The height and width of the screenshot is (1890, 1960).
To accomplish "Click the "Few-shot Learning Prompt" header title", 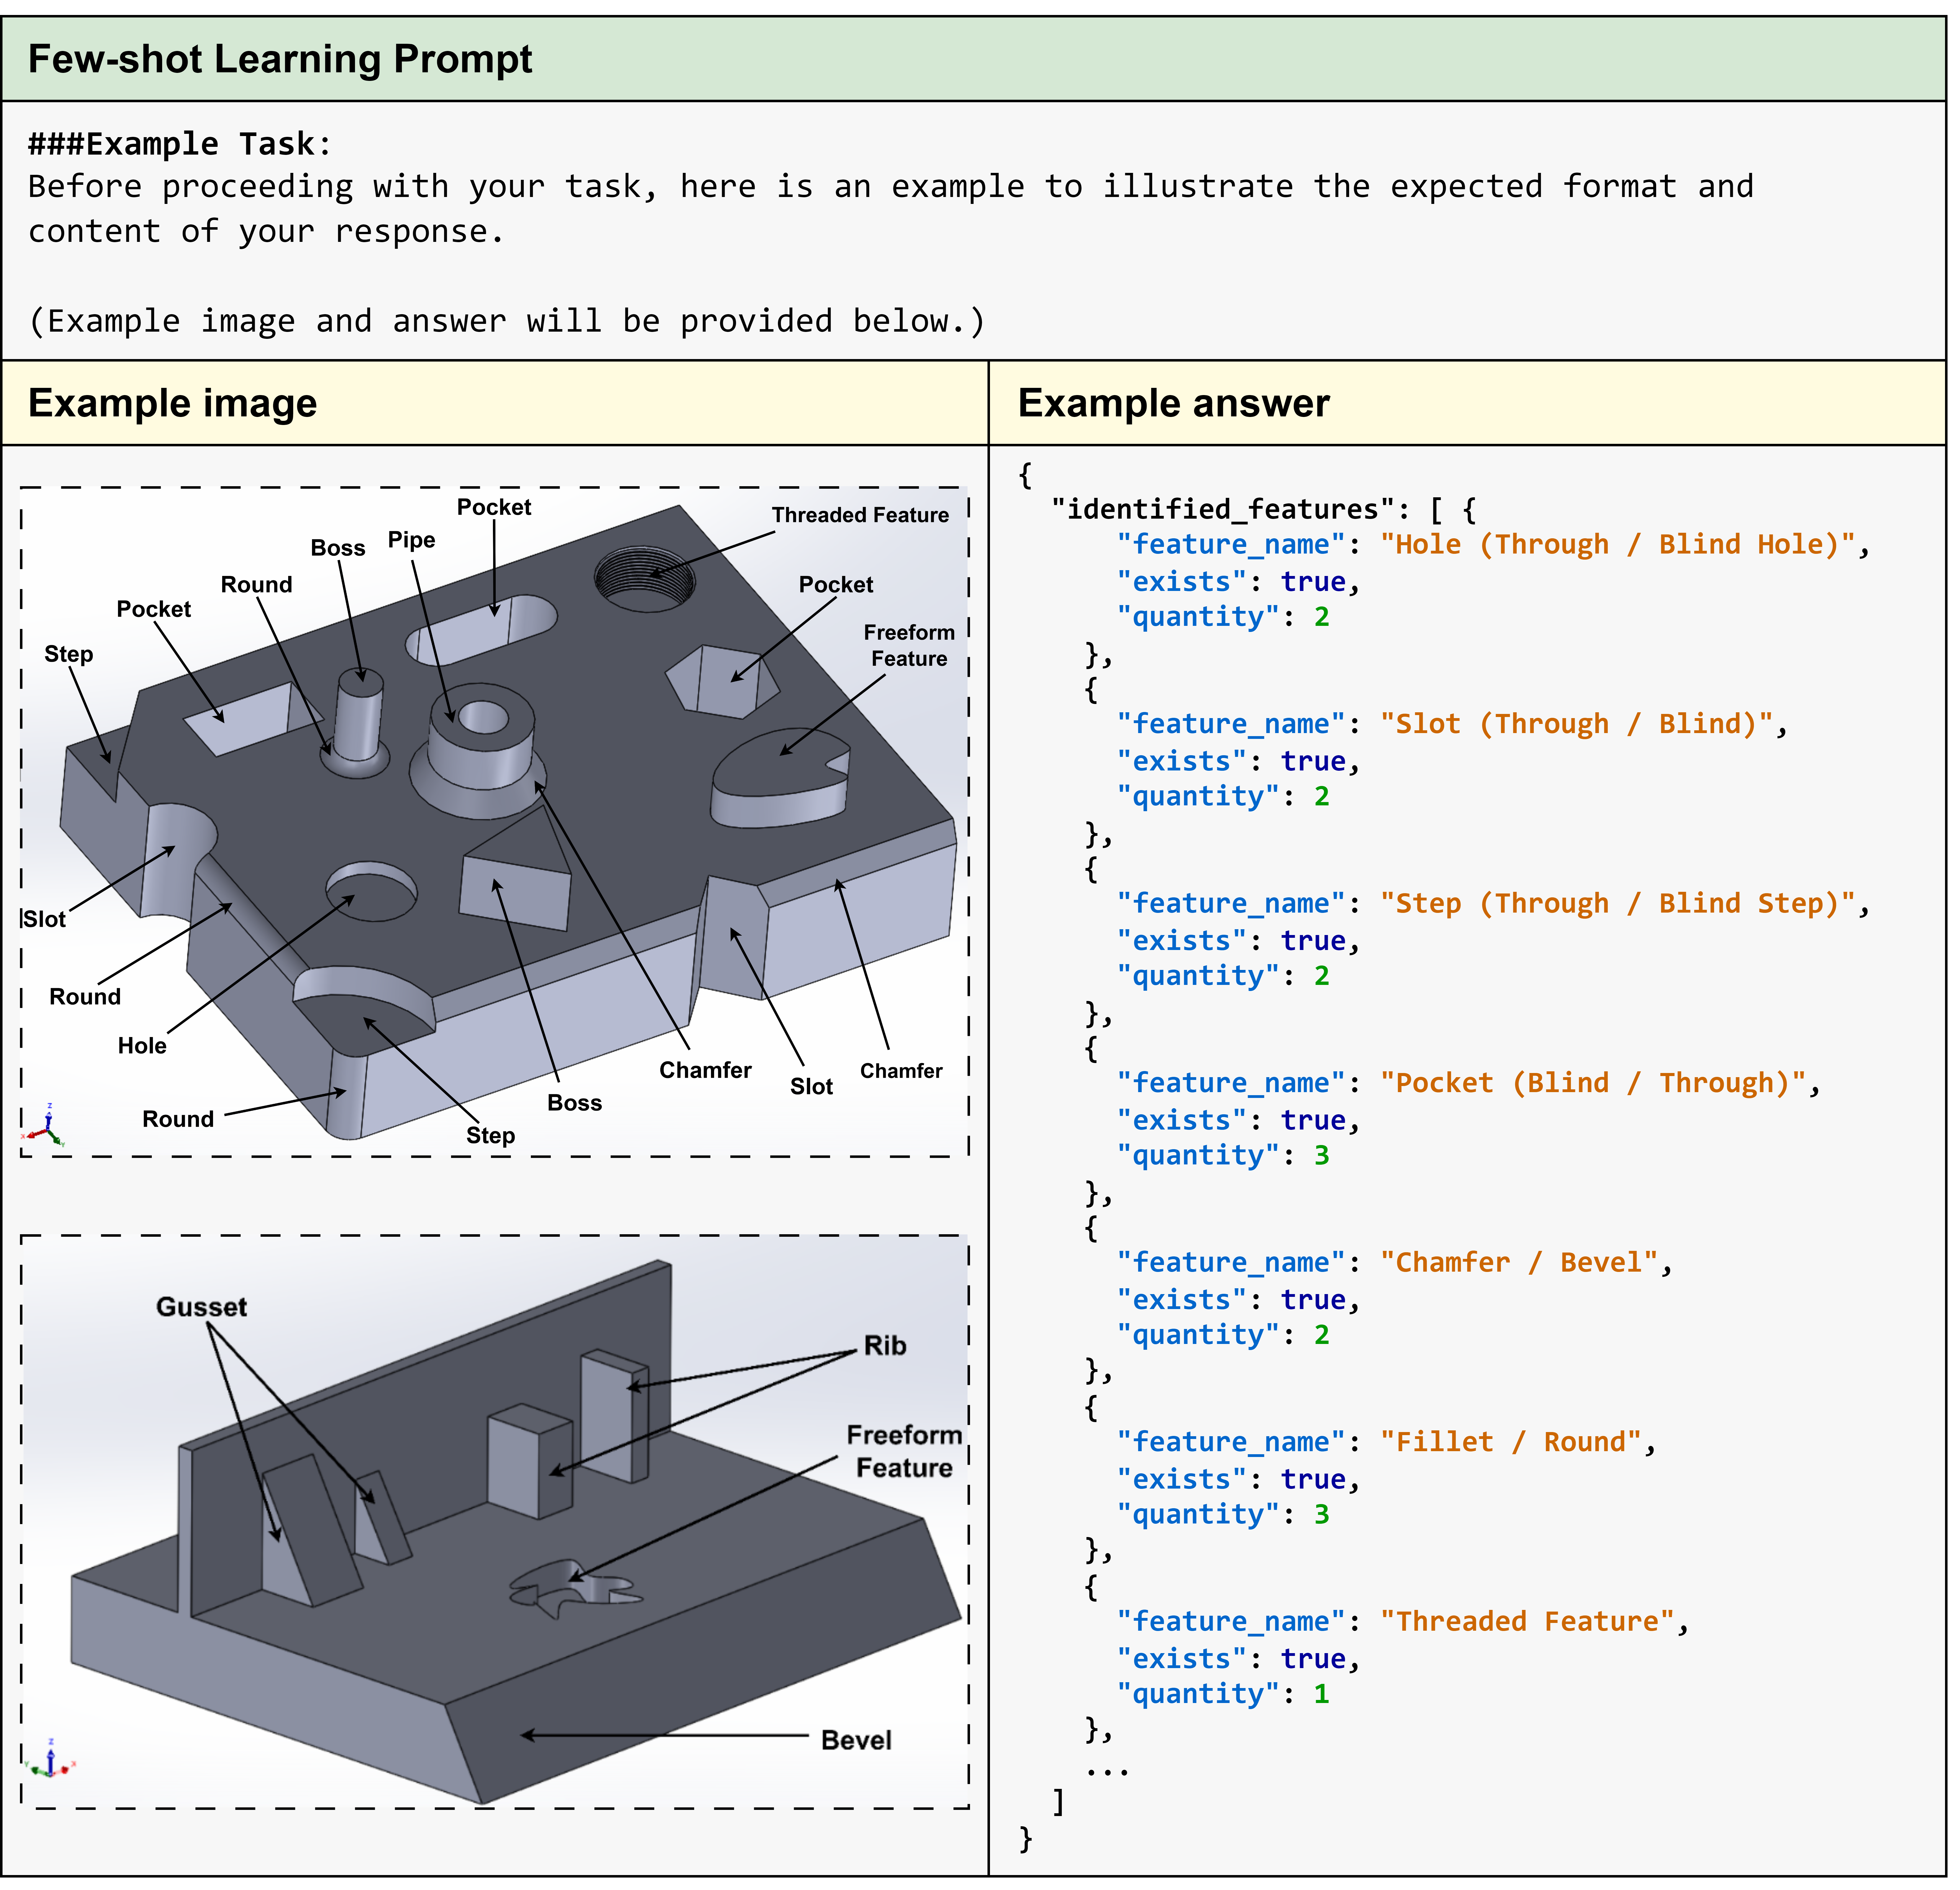I will 280,59.
